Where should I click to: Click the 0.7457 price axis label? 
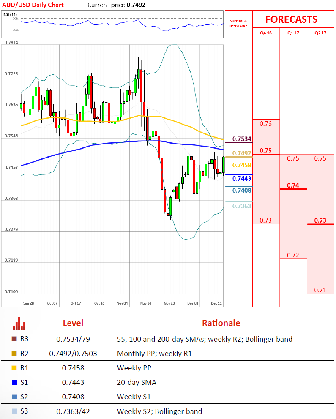click(x=11, y=167)
